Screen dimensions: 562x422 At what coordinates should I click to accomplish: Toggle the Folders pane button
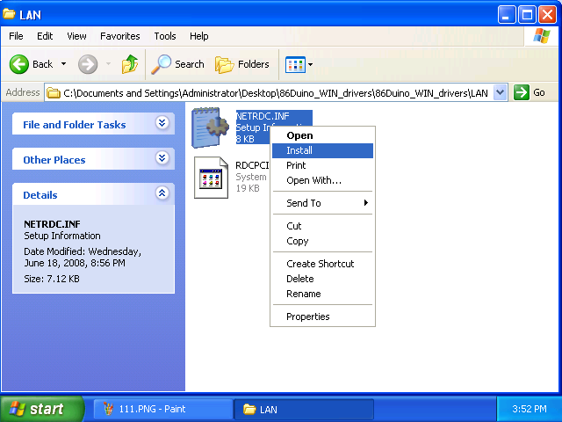click(242, 64)
